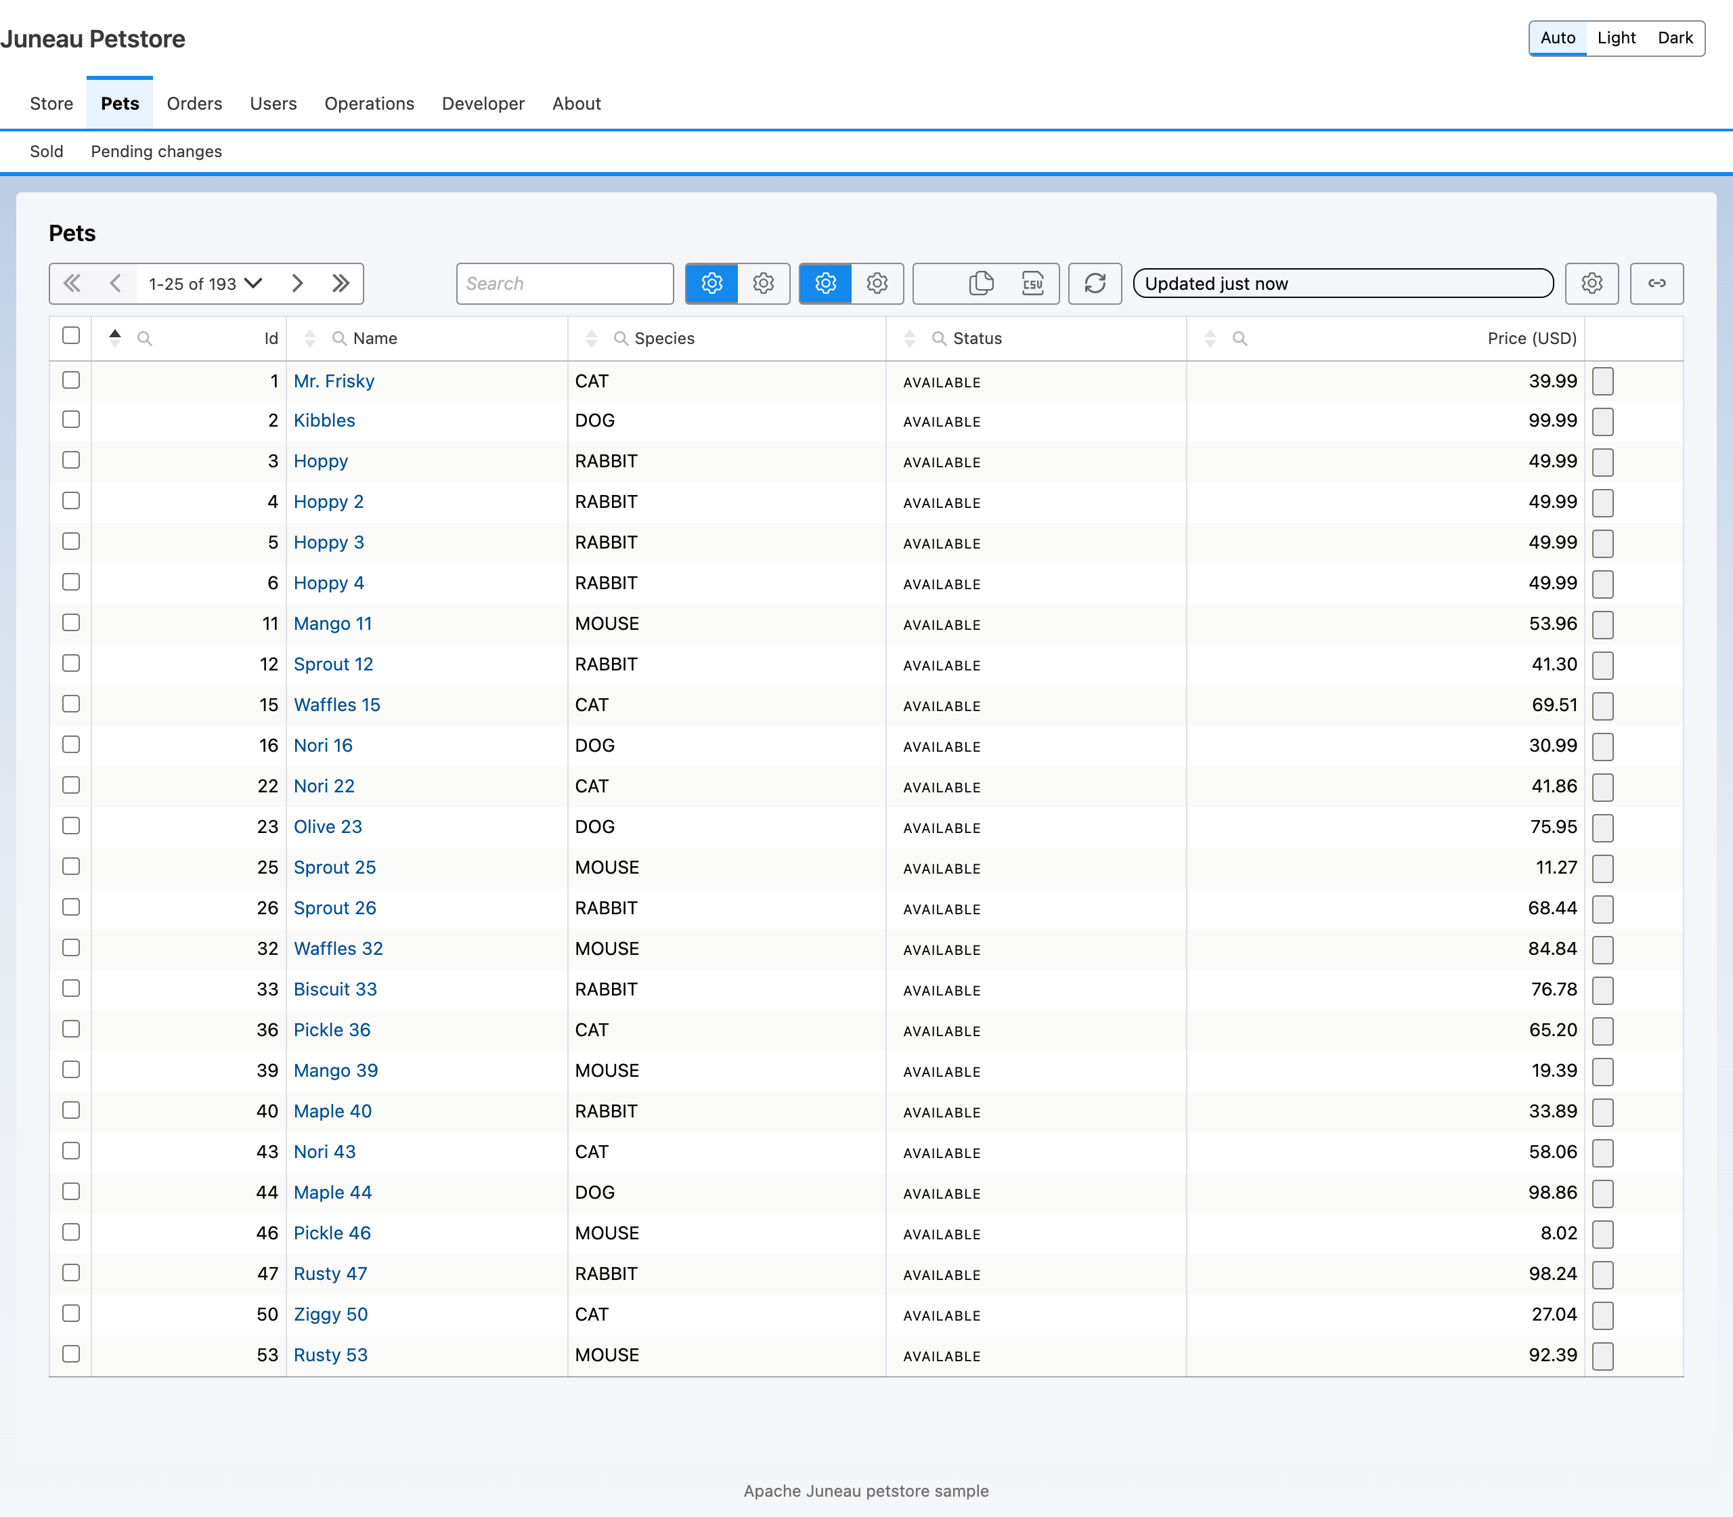
Task: Select the Kibbles row checkbox
Action: [71, 419]
